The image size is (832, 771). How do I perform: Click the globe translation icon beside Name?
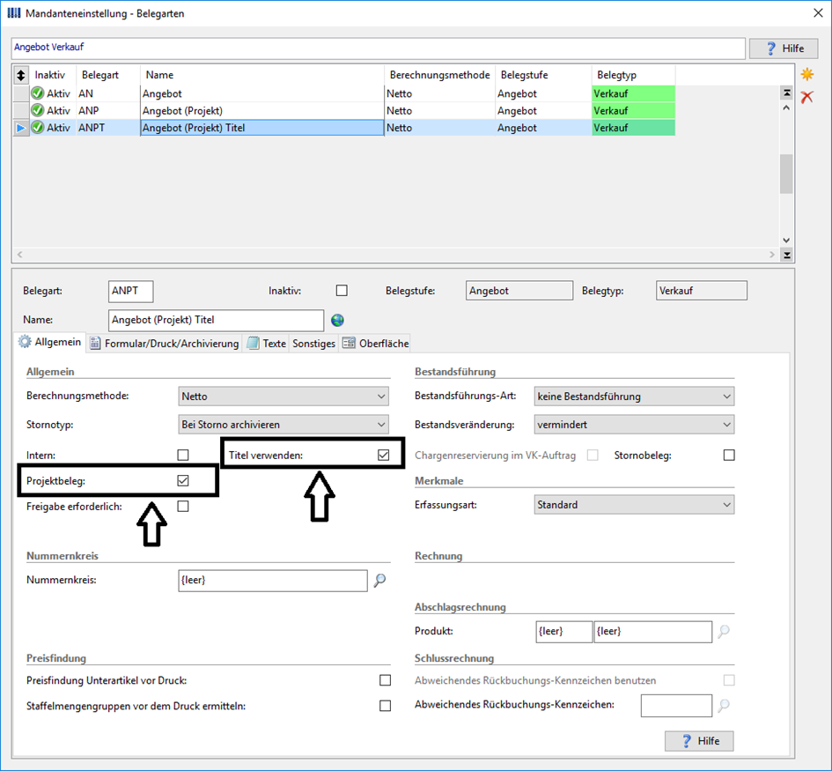coord(337,320)
